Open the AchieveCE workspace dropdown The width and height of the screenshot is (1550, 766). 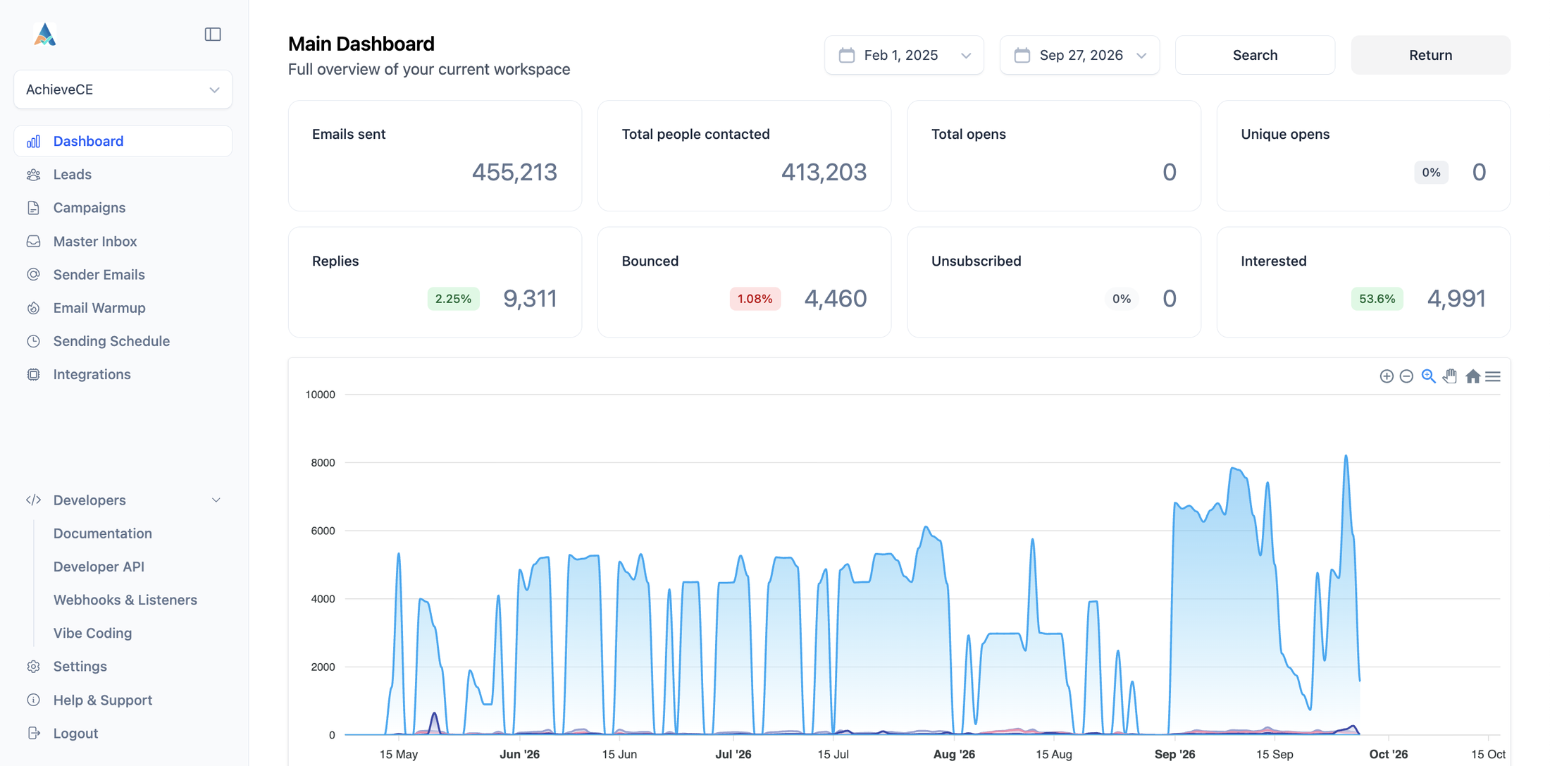tap(123, 89)
